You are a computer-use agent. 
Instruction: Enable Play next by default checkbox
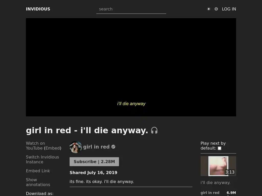219,148
